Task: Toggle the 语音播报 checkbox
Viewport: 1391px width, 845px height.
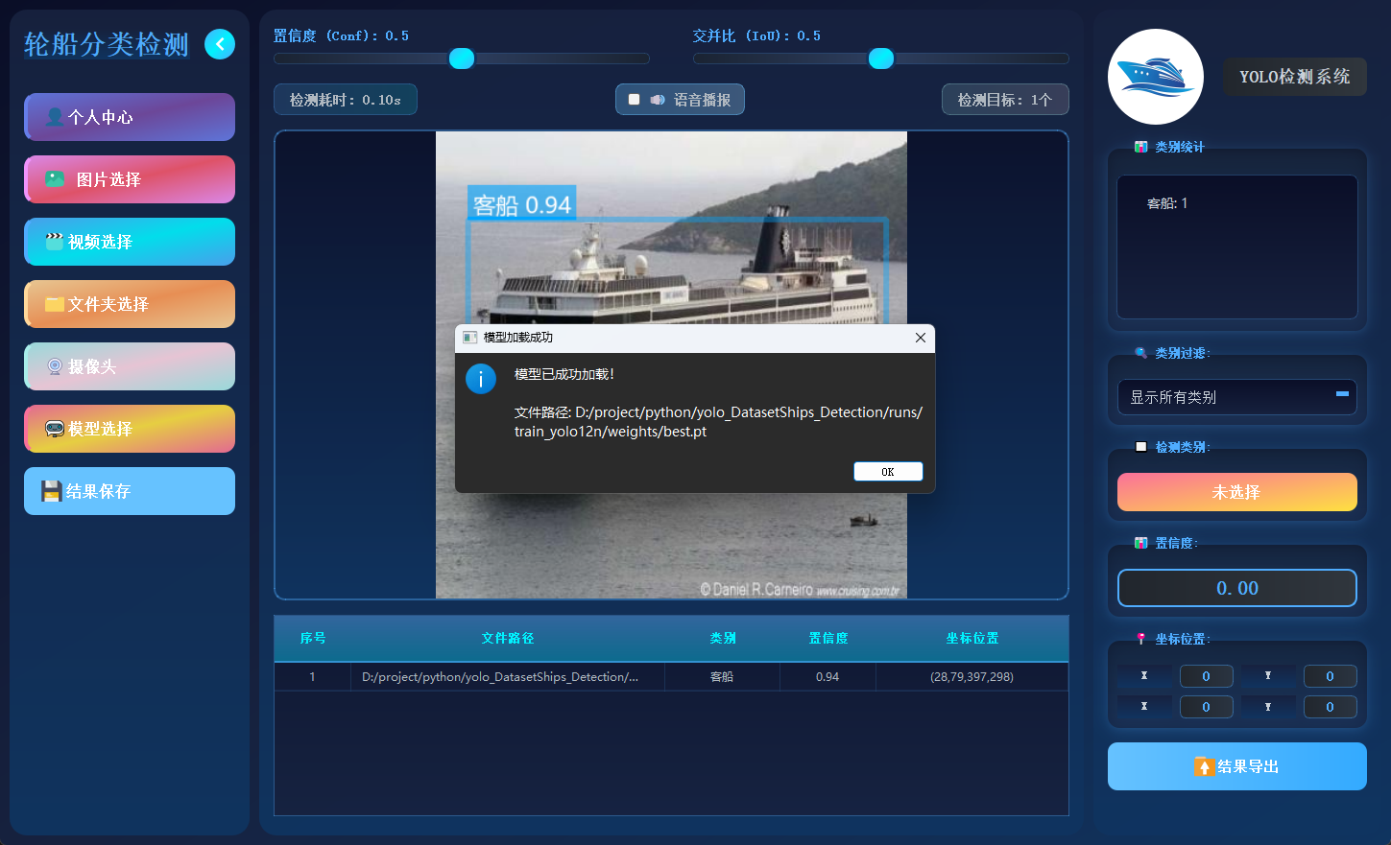Action: pos(634,100)
